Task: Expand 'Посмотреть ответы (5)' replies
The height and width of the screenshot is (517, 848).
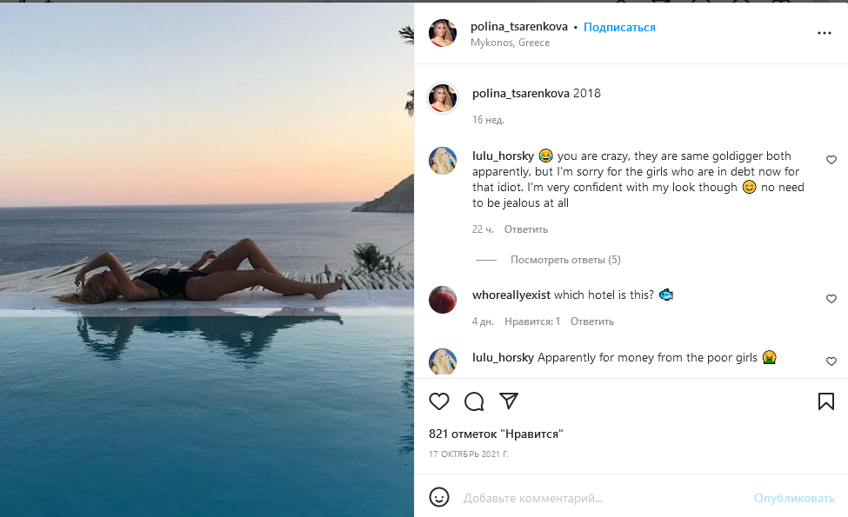Action: coord(565,260)
